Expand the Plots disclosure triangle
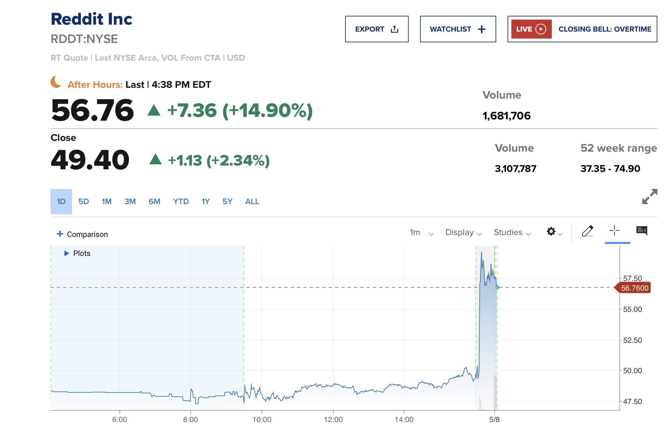Screen dimensions: 670x436 (66, 253)
